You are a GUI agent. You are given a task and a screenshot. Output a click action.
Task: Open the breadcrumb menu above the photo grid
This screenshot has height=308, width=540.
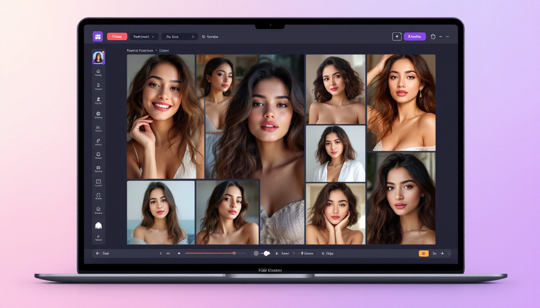tap(144, 50)
